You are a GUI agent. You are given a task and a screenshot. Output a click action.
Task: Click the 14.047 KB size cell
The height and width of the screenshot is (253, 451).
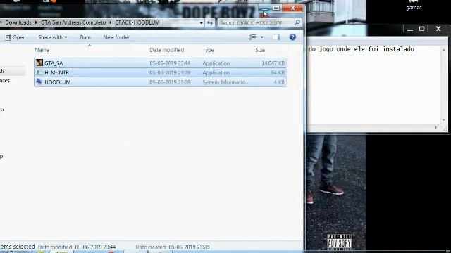(x=273, y=63)
